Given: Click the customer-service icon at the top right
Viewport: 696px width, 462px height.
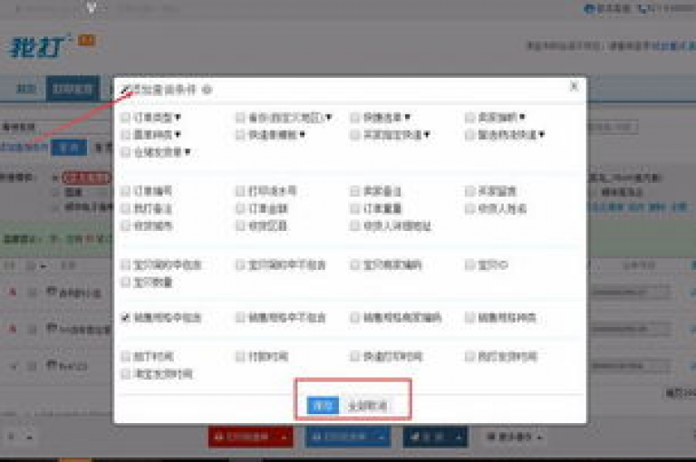Looking at the screenshot, I should (x=589, y=8).
